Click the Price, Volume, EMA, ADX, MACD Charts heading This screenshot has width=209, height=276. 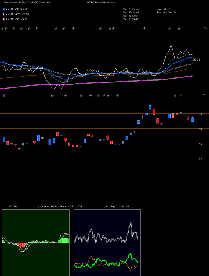click(x=27, y=3)
